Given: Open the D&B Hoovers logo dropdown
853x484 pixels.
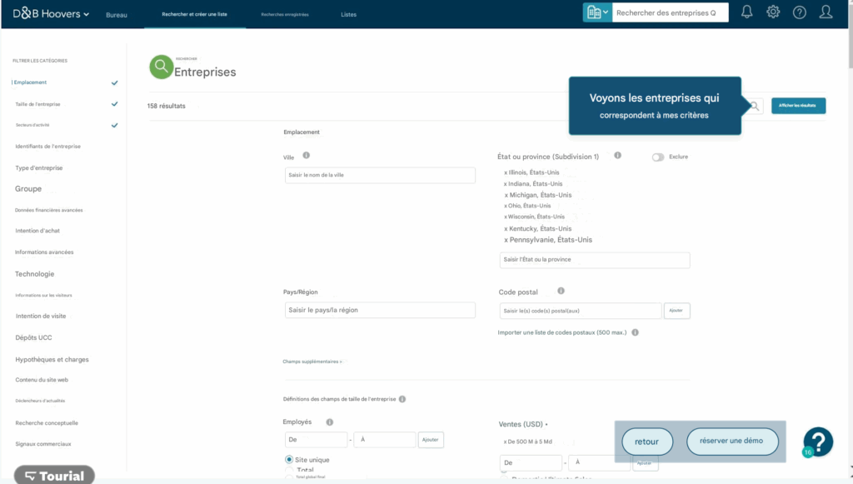Looking at the screenshot, I should click(51, 14).
